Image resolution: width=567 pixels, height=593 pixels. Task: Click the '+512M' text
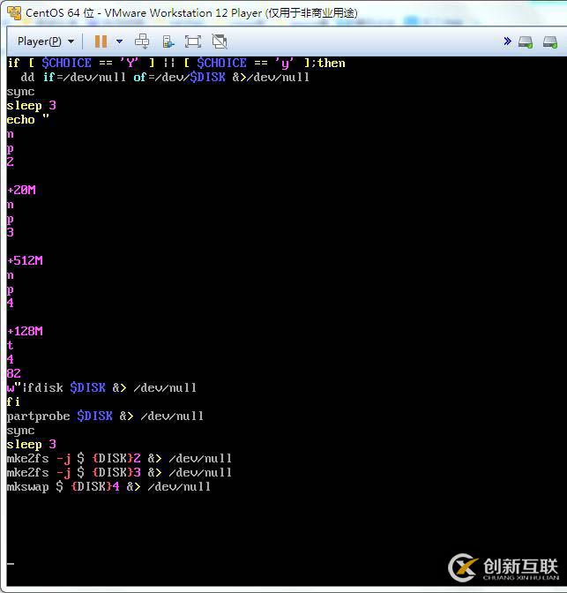[x=25, y=260]
